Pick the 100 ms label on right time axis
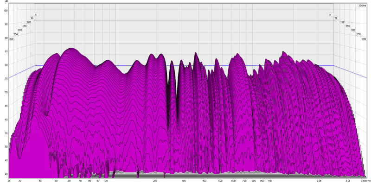 342,22
